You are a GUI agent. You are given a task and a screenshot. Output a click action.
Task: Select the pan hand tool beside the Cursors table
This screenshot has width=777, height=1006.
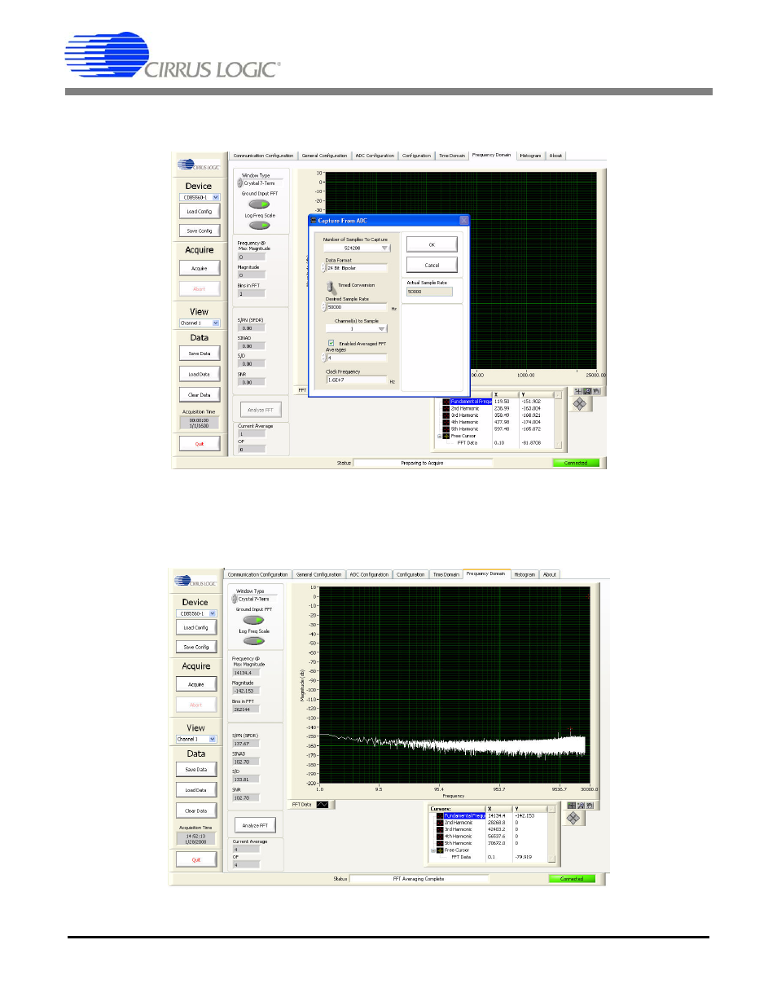[x=589, y=806]
